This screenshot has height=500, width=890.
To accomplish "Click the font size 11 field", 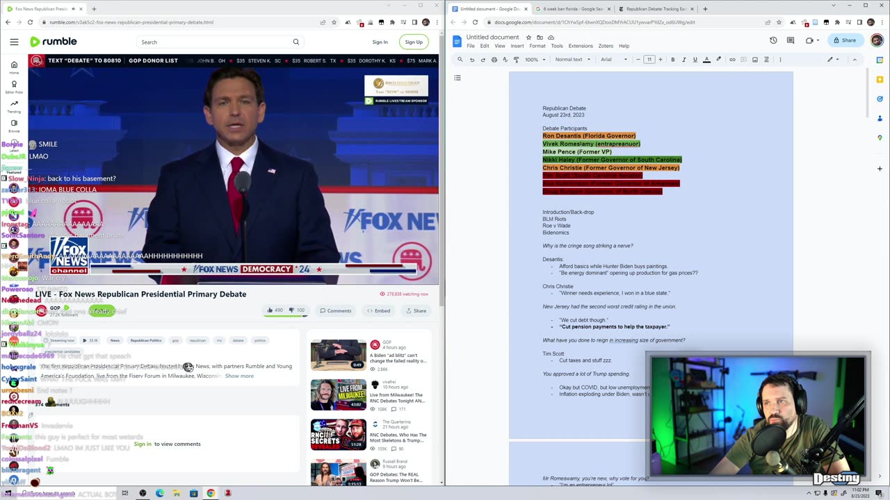I will pos(649,60).
